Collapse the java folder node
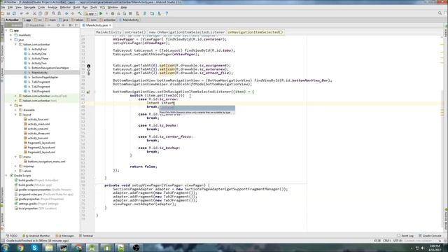448x252 pixels. click(11, 40)
